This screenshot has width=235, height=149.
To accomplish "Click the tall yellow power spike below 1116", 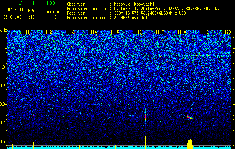I will 146,142.
